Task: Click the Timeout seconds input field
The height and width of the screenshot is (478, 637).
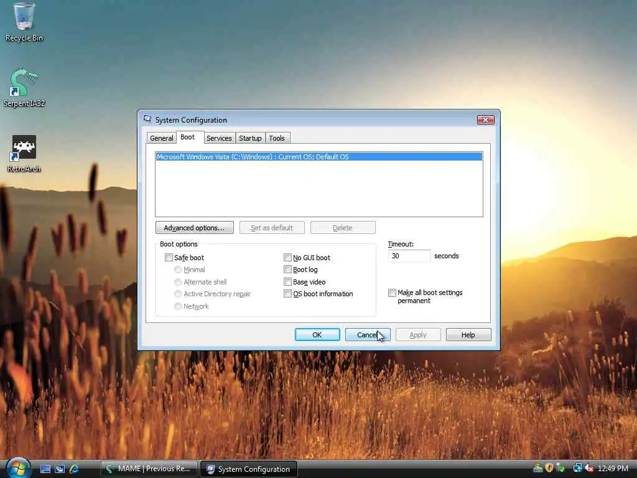Action: [x=409, y=256]
